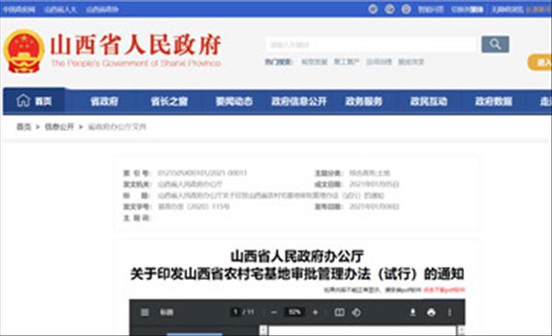Click the PDF page number field
The image size is (552, 336).
coord(236,312)
